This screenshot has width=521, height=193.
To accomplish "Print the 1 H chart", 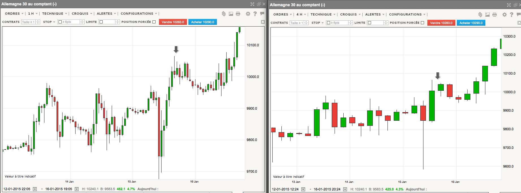I will pos(238,14).
